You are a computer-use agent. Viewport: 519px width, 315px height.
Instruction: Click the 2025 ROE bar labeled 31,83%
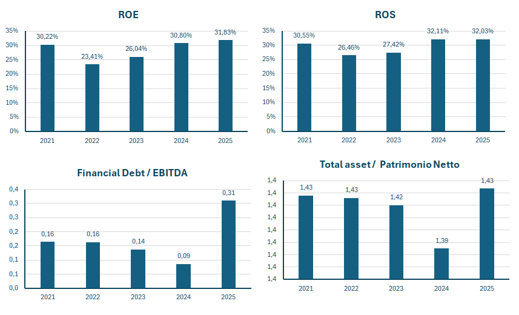(x=225, y=85)
